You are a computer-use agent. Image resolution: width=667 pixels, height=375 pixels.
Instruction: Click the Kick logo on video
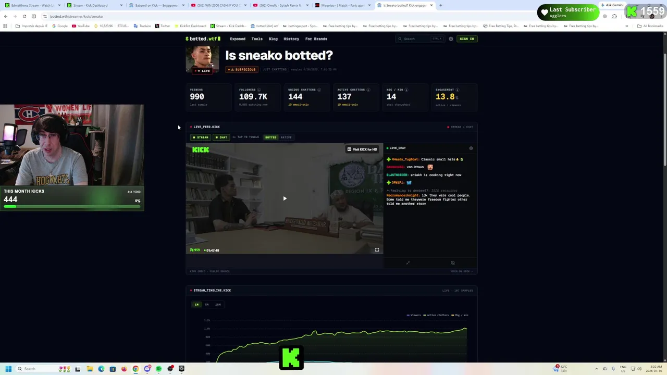pyautogui.click(x=201, y=150)
